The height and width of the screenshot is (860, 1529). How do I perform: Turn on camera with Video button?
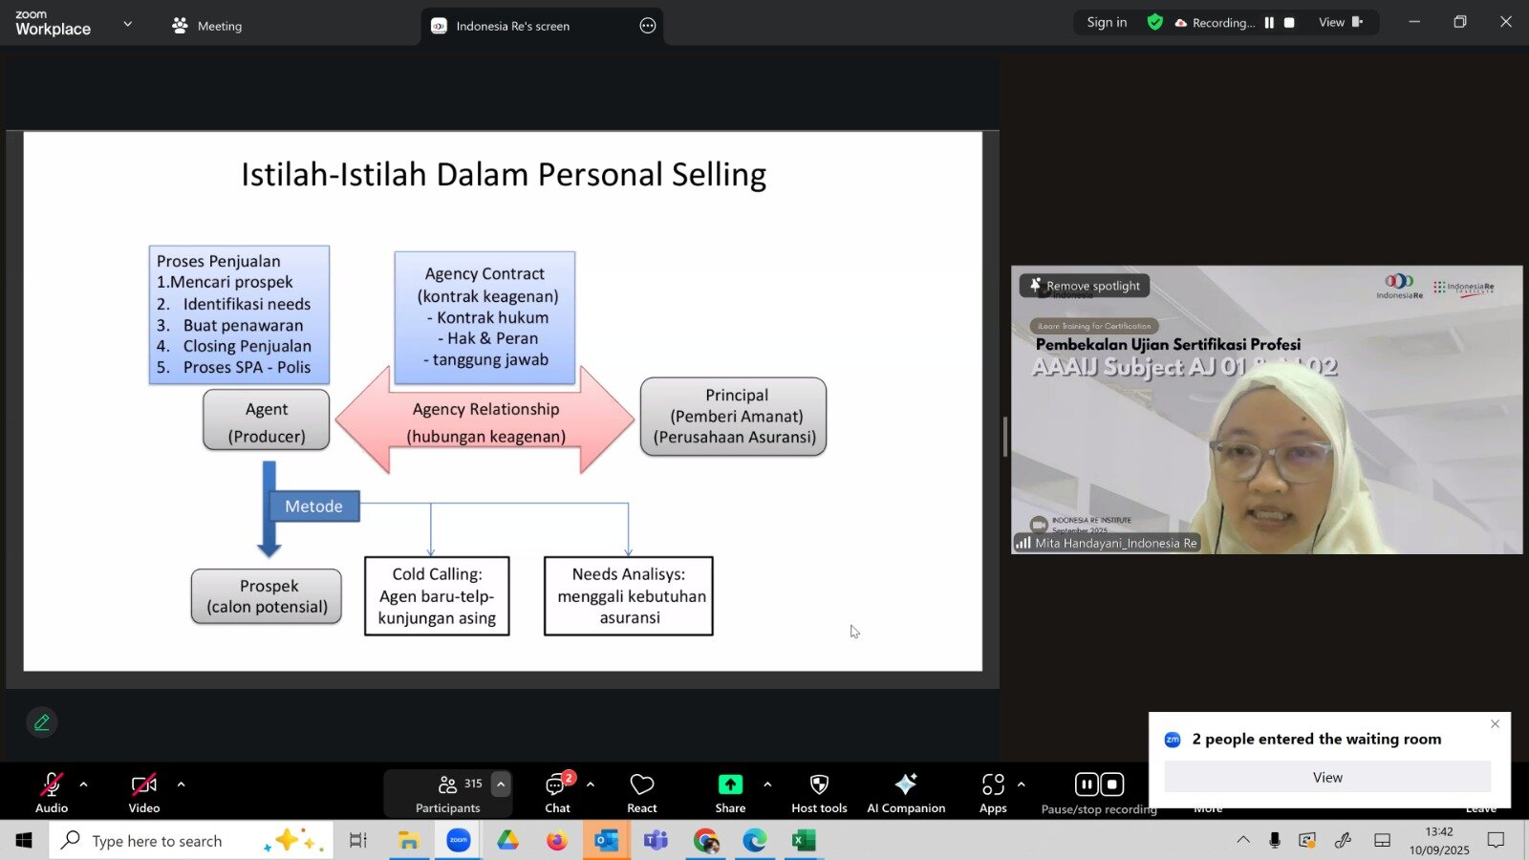(x=144, y=792)
